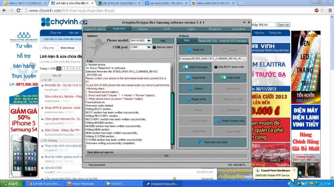Image resolution: width=334 pixels, height=187 pixels.
Task: Click the Help button in Options
Action: 163,41
